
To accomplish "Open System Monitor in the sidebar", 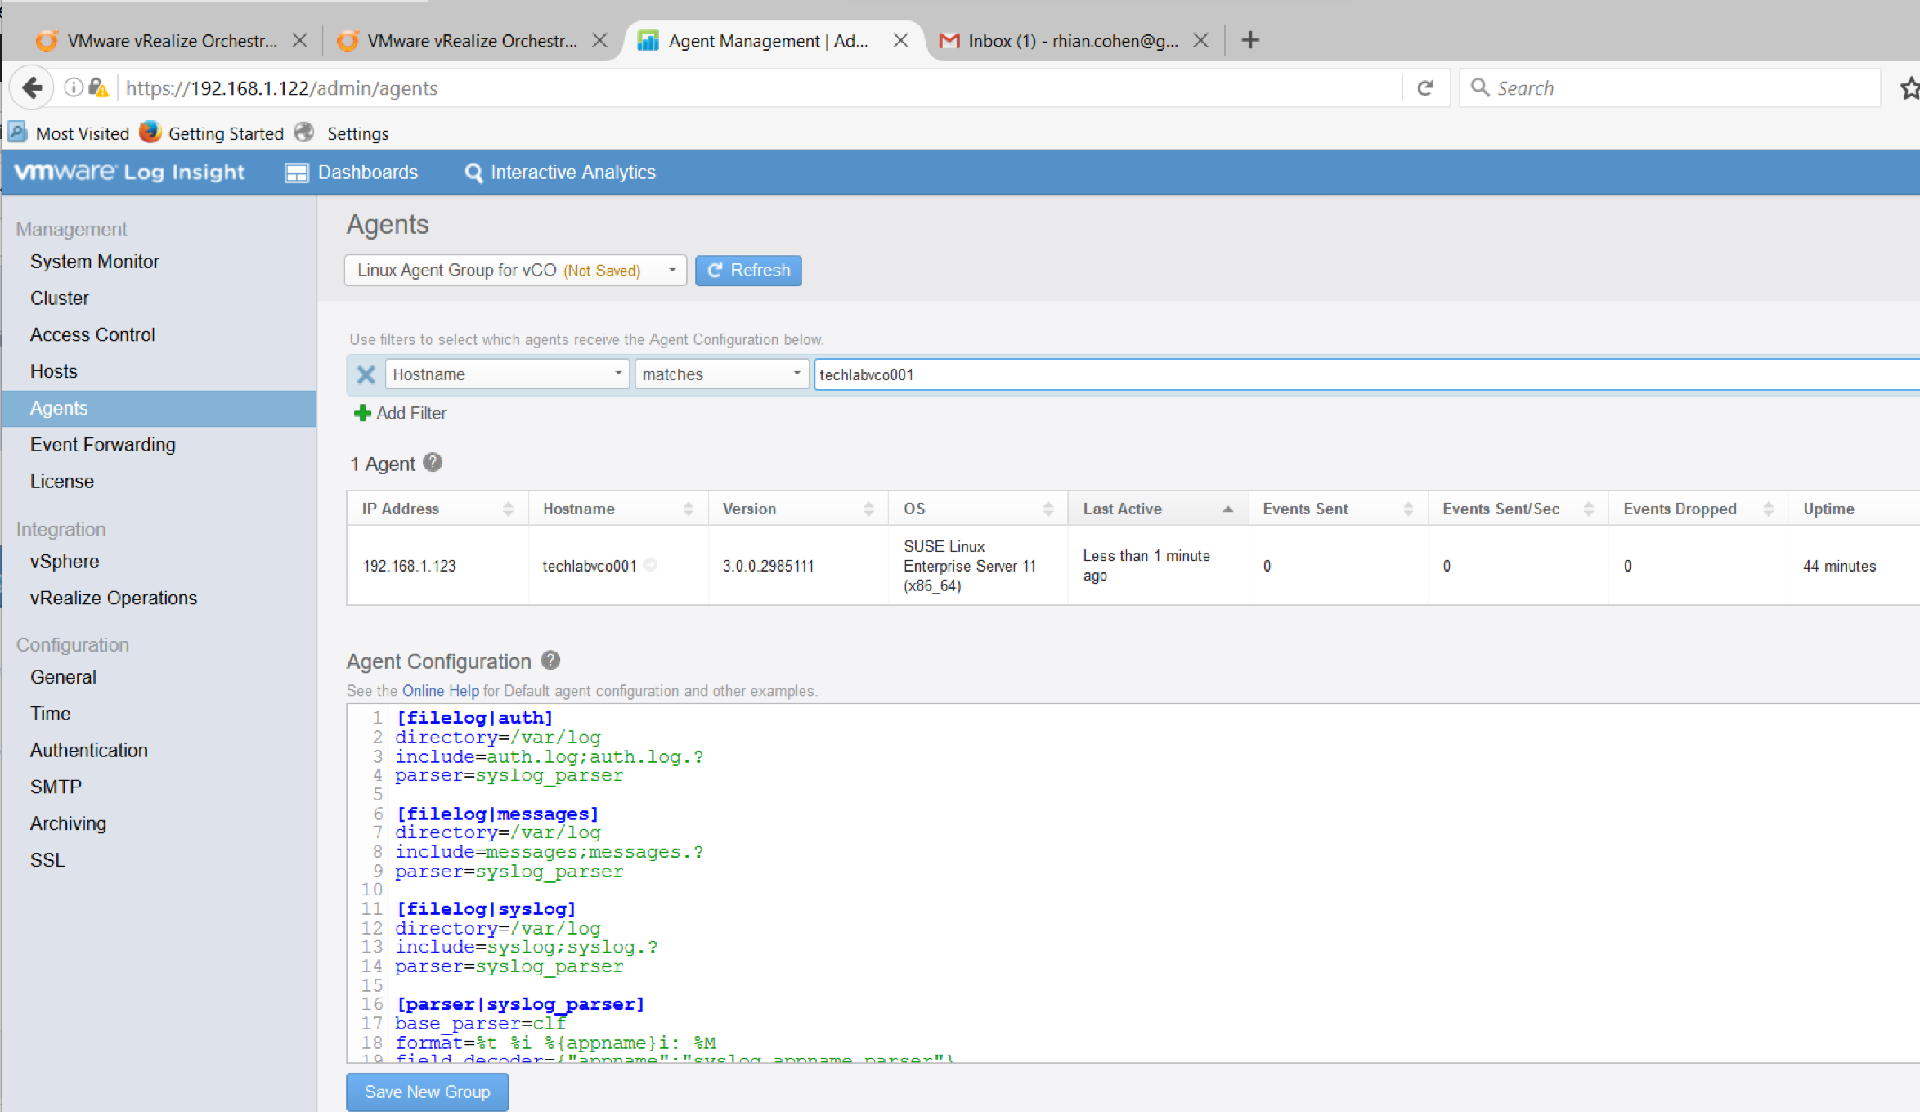I will [95, 262].
